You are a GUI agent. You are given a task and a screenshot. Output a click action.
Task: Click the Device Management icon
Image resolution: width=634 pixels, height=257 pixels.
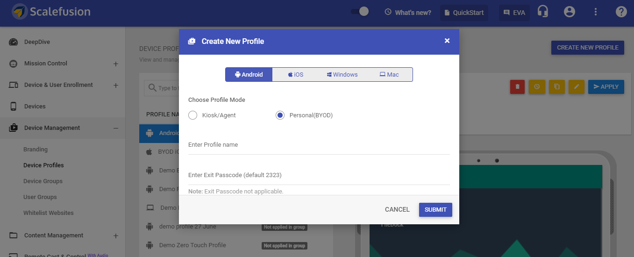pos(14,128)
